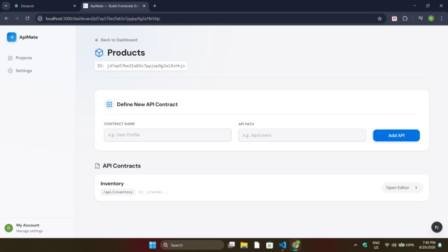
Task: Click the green R account avatar in sidebar
Action: (x=9, y=228)
